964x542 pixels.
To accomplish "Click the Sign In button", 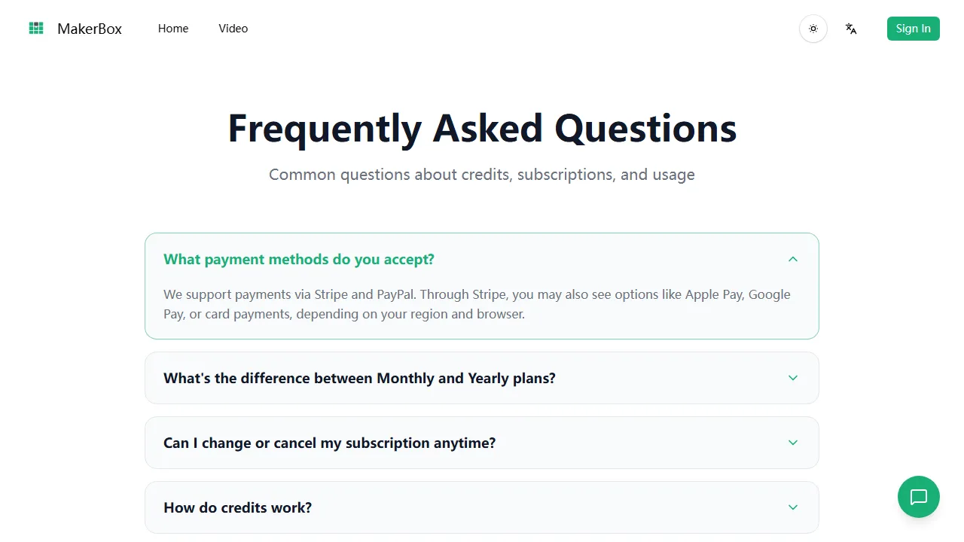I will 914,29.
